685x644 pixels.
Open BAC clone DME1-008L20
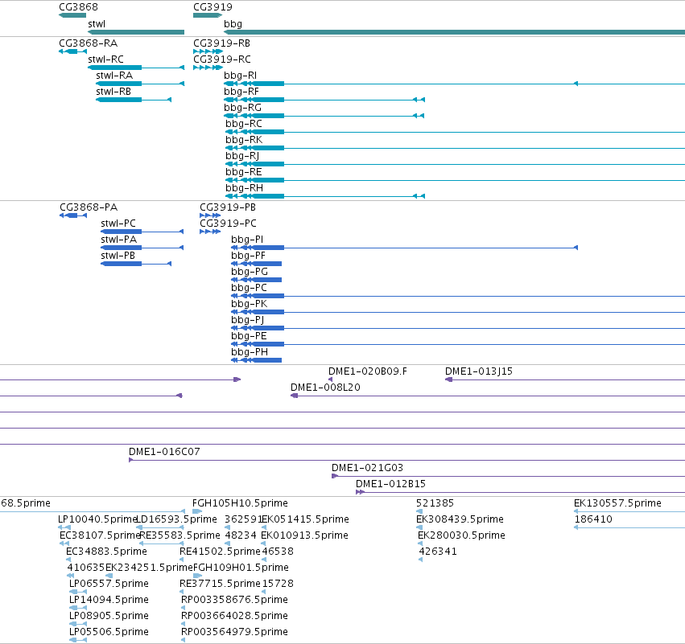[x=325, y=388]
